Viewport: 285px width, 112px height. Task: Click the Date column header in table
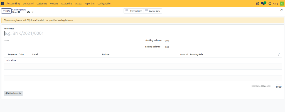21,54
